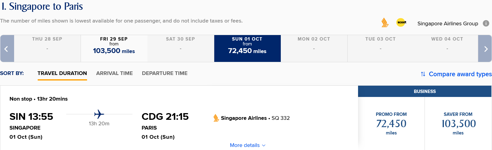Sort results by Arrival Time
This screenshot has width=492, height=150.
[x=114, y=73]
